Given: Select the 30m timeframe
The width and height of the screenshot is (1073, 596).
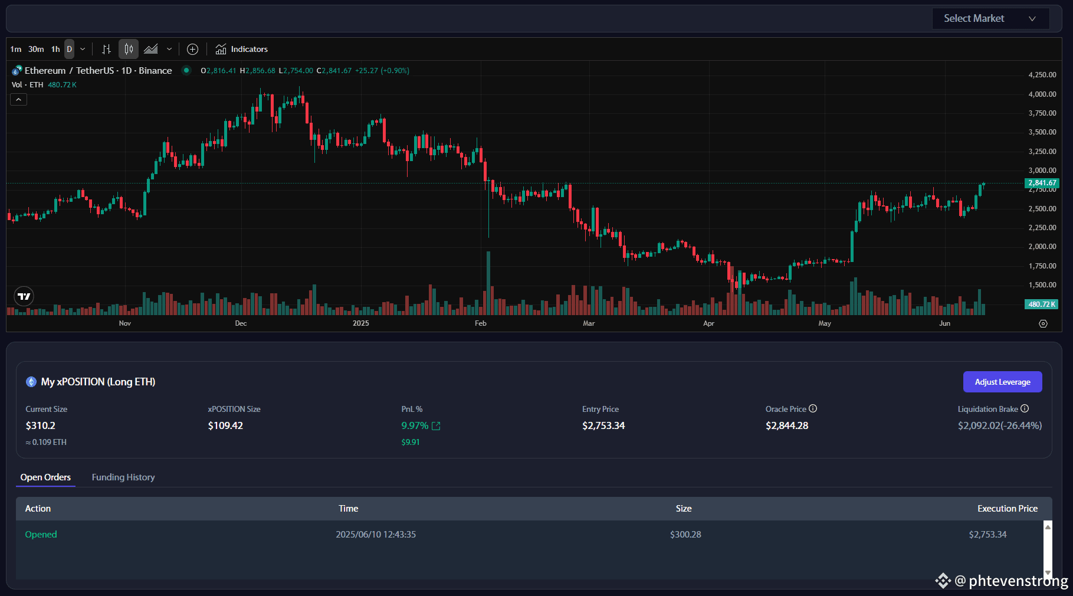Looking at the screenshot, I should pyautogui.click(x=36, y=49).
